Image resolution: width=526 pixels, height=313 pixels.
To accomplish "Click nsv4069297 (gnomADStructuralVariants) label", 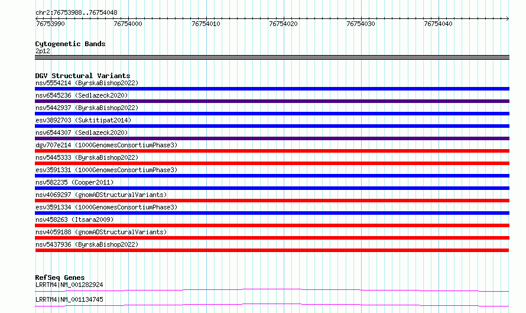I will pyautogui.click(x=101, y=195).
